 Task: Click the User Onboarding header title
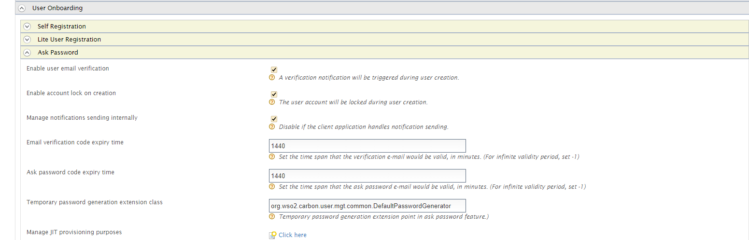tap(57, 8)
